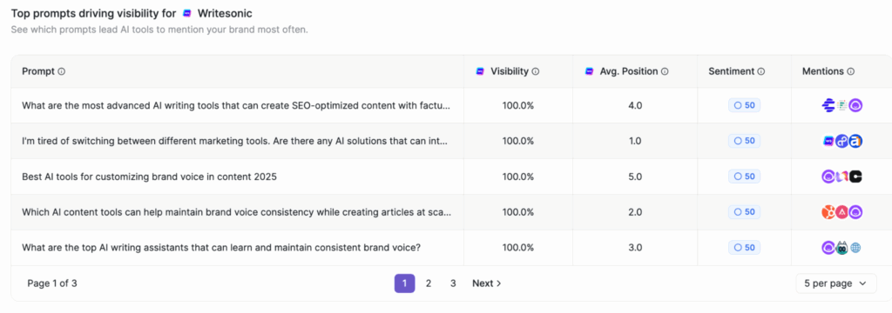The width and height of the screenshot is (892, 313).
Task: Click the info icon beside Mentions header
Action: [850, 71]
